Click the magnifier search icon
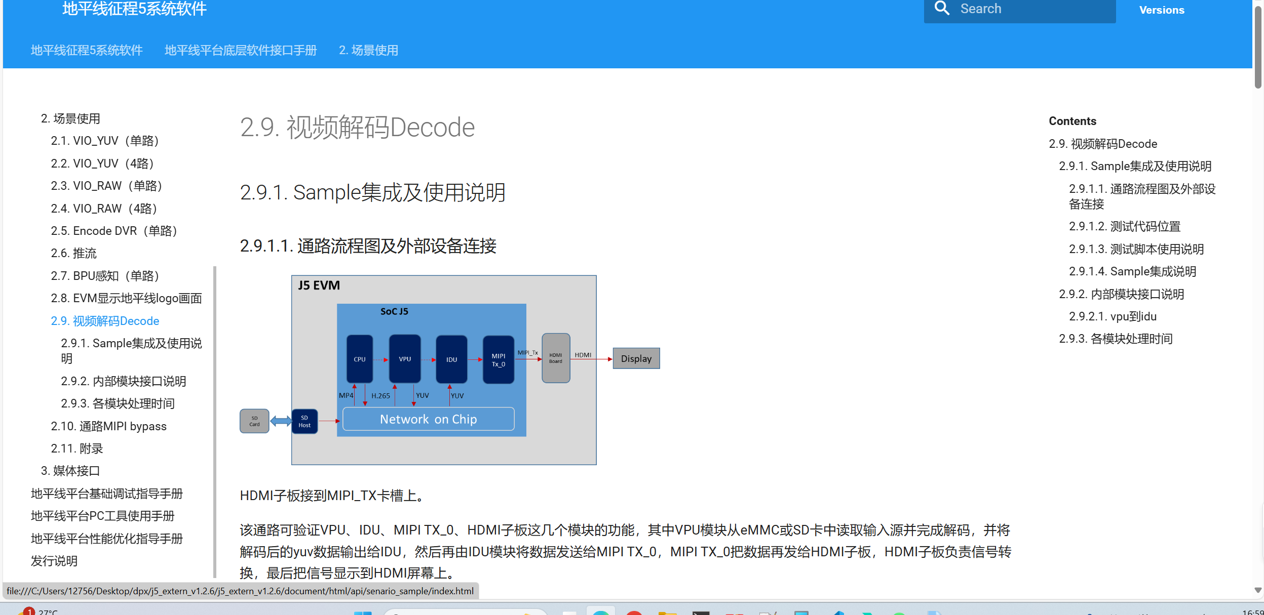Image resolution: width=1264 pixels, height=615 pixels. pyautogui.click(x=941, y=9)
